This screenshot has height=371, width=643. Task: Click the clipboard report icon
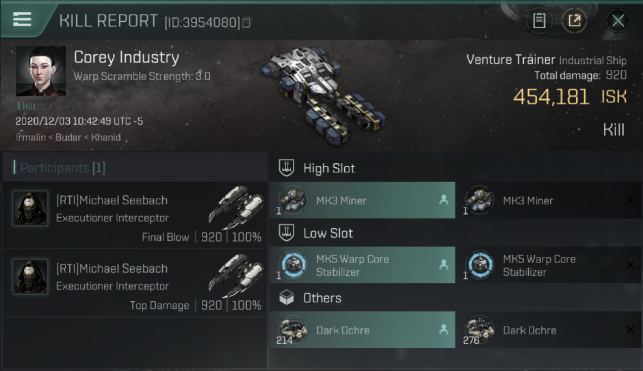(x=539, y=21)
